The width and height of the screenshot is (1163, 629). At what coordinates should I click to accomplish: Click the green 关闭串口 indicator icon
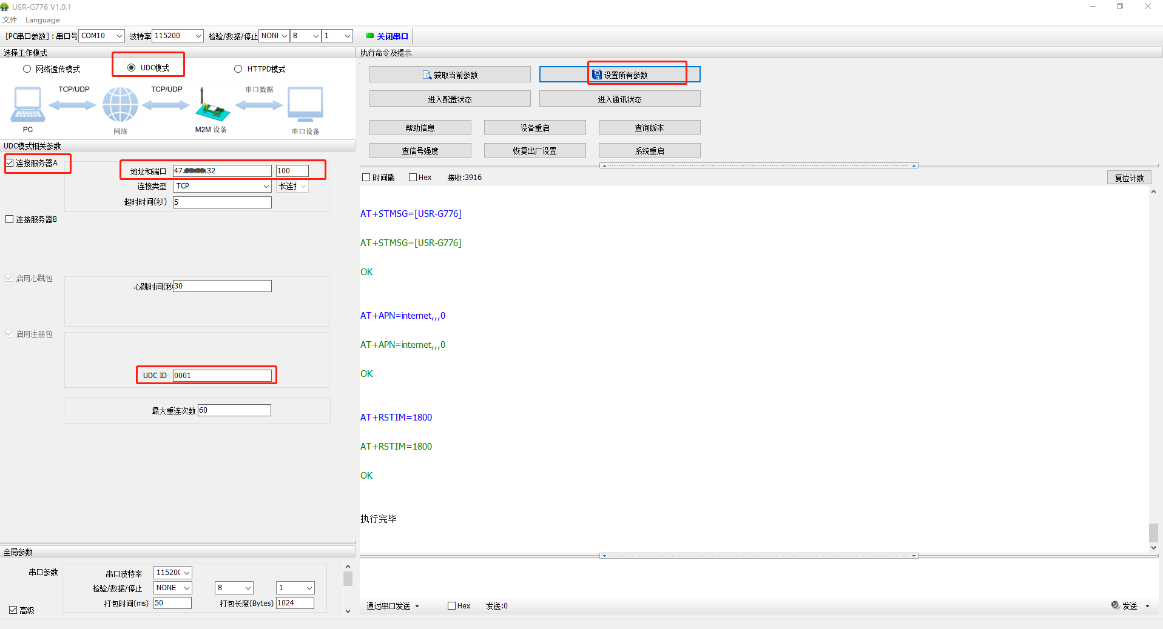[370, 36]
